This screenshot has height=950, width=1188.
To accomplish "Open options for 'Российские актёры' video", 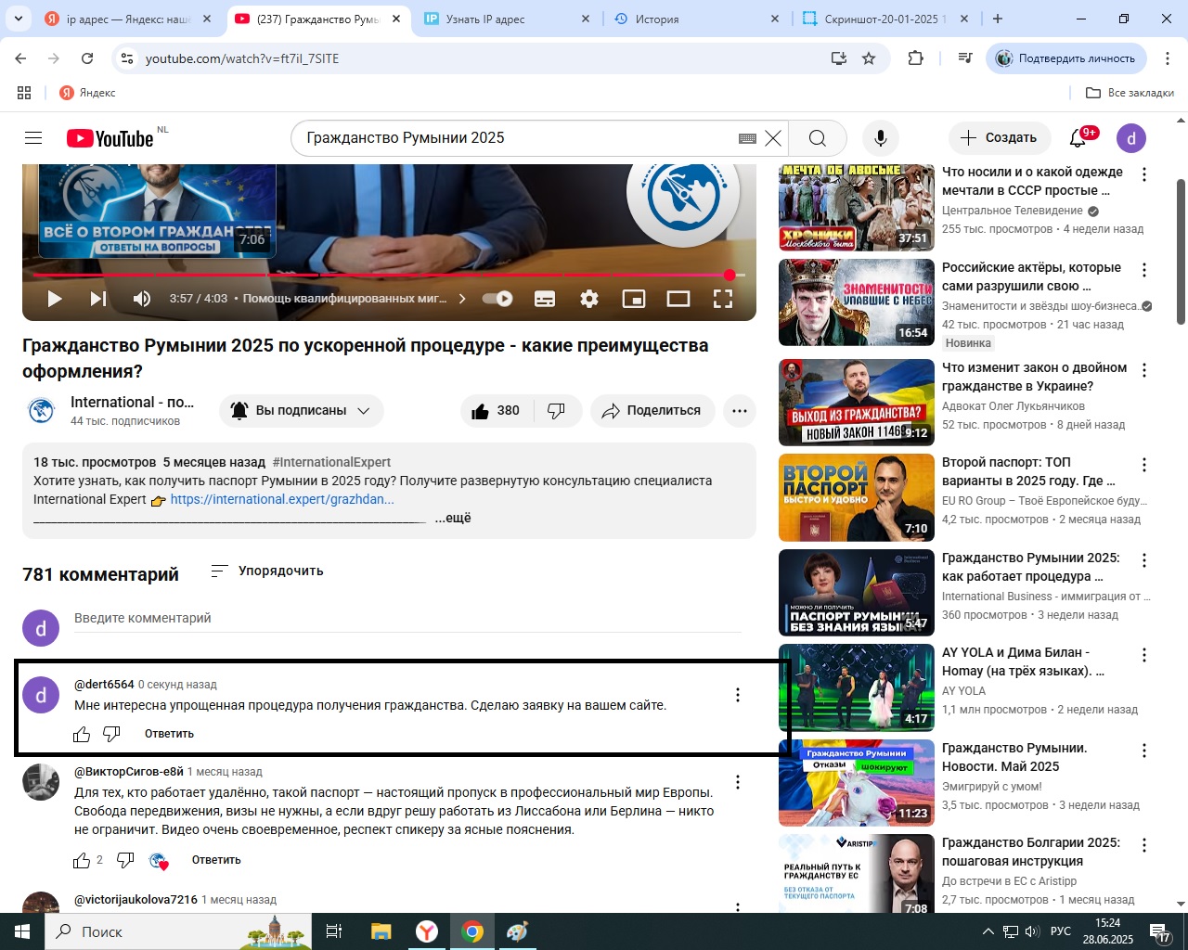I will 1144,270.
